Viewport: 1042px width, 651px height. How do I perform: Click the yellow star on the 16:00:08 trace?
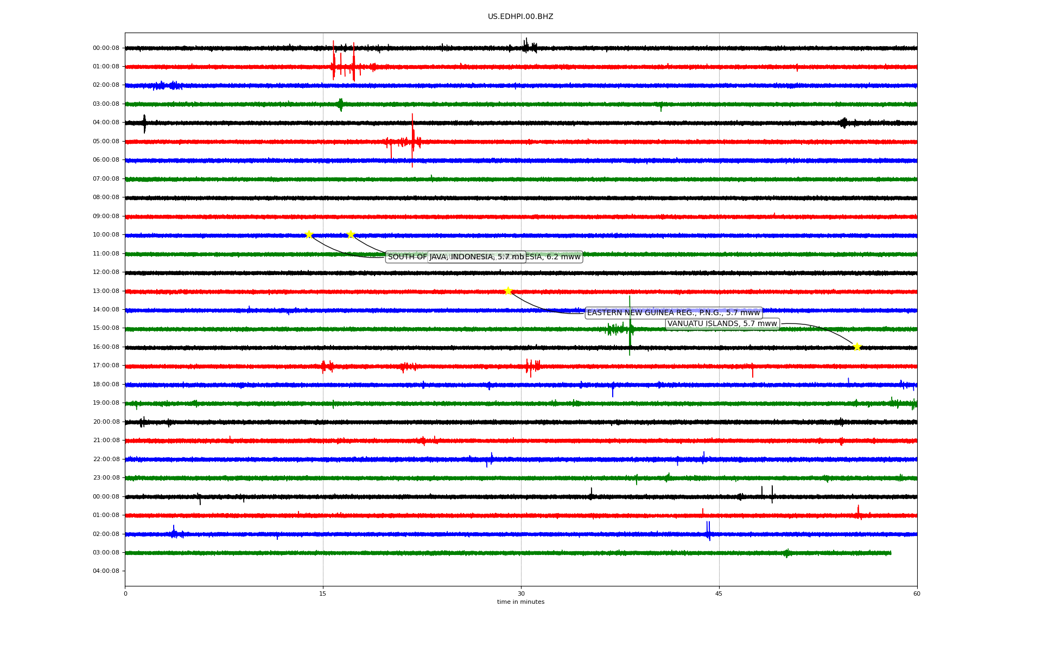click(x=857, y=347)
